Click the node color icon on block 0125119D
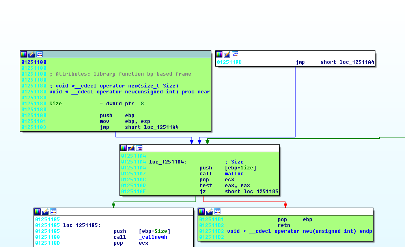 coord(219,54)
